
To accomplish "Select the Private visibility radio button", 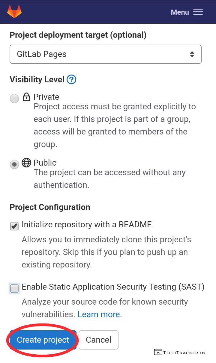I will [14, 99].
